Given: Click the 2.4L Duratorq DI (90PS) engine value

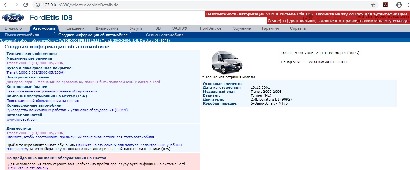Looking at the screenshot, I should pos(271,99).
